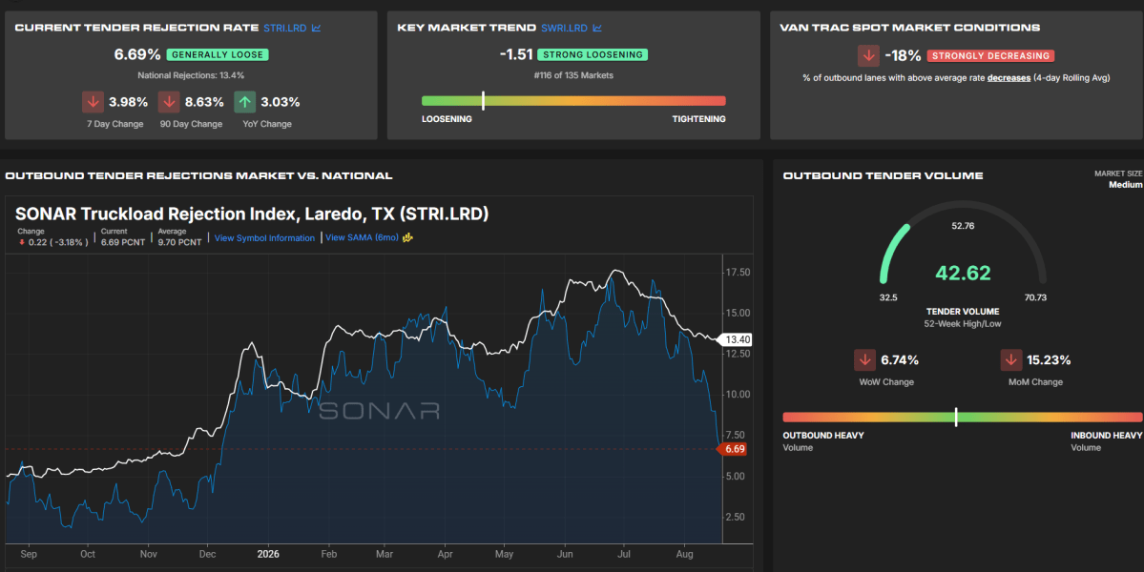Screen dimensions: 1144x572
Task: Click the loosening-tightening trend marker
Action: point(483,101)
